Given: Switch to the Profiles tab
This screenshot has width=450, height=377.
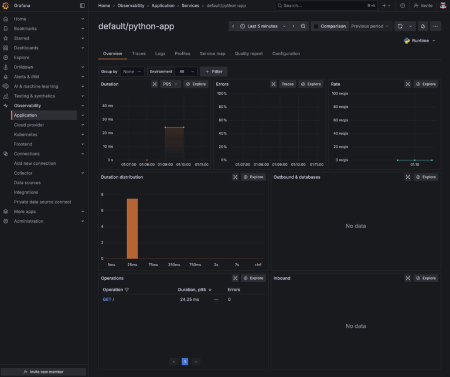Looking at the screenshot, I should 182,54.
